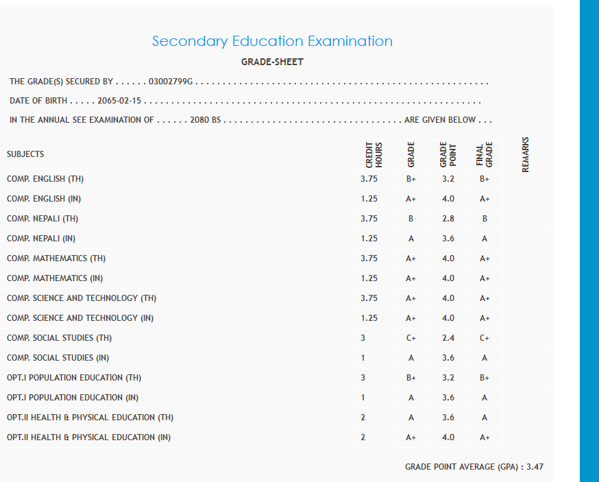Click the SUBJECTS column header
Image resolution: width=599 pixels, height=482 pixels.
(25, 154)
